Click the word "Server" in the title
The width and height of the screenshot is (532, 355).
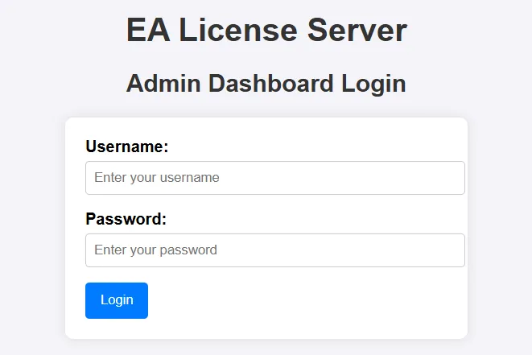[x=357, y=31]
